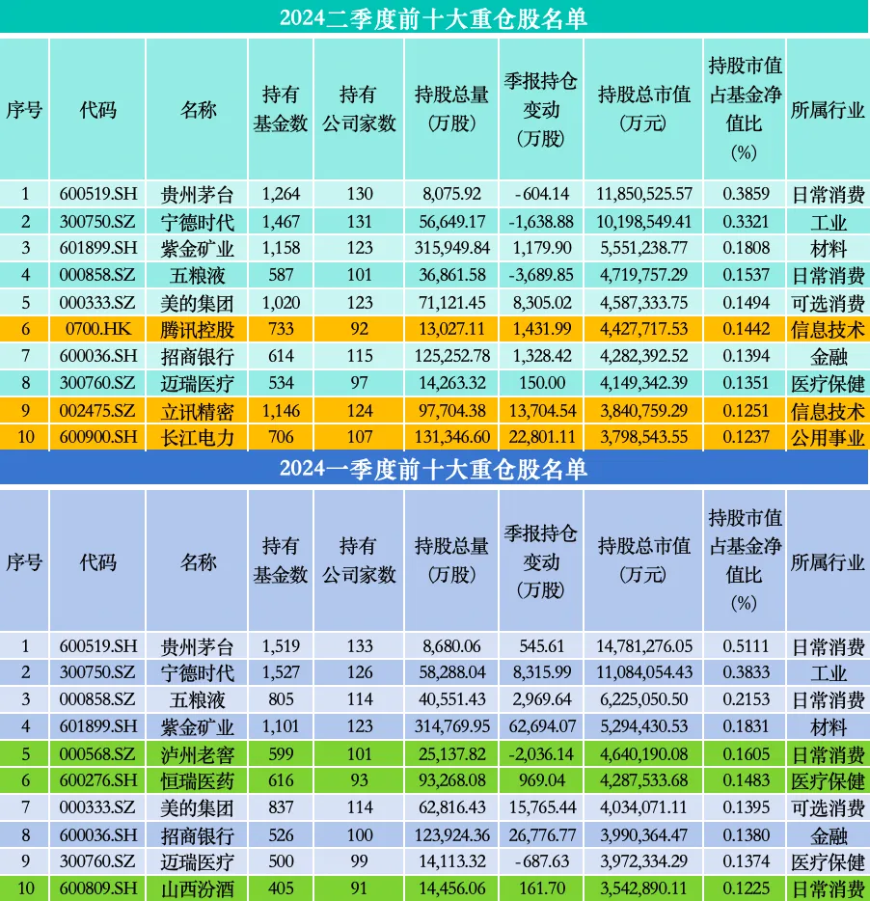Select the 长江电力 name cell
The height and width of the screenshot is (901, 870).
[x=197, y=437]
